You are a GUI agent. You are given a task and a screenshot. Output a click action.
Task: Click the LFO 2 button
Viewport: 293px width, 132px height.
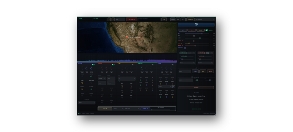201,53
